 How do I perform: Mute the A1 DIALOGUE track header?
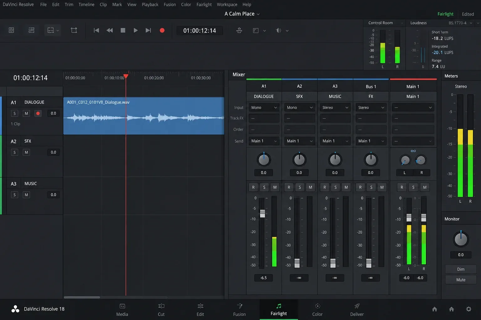[26, 113]
